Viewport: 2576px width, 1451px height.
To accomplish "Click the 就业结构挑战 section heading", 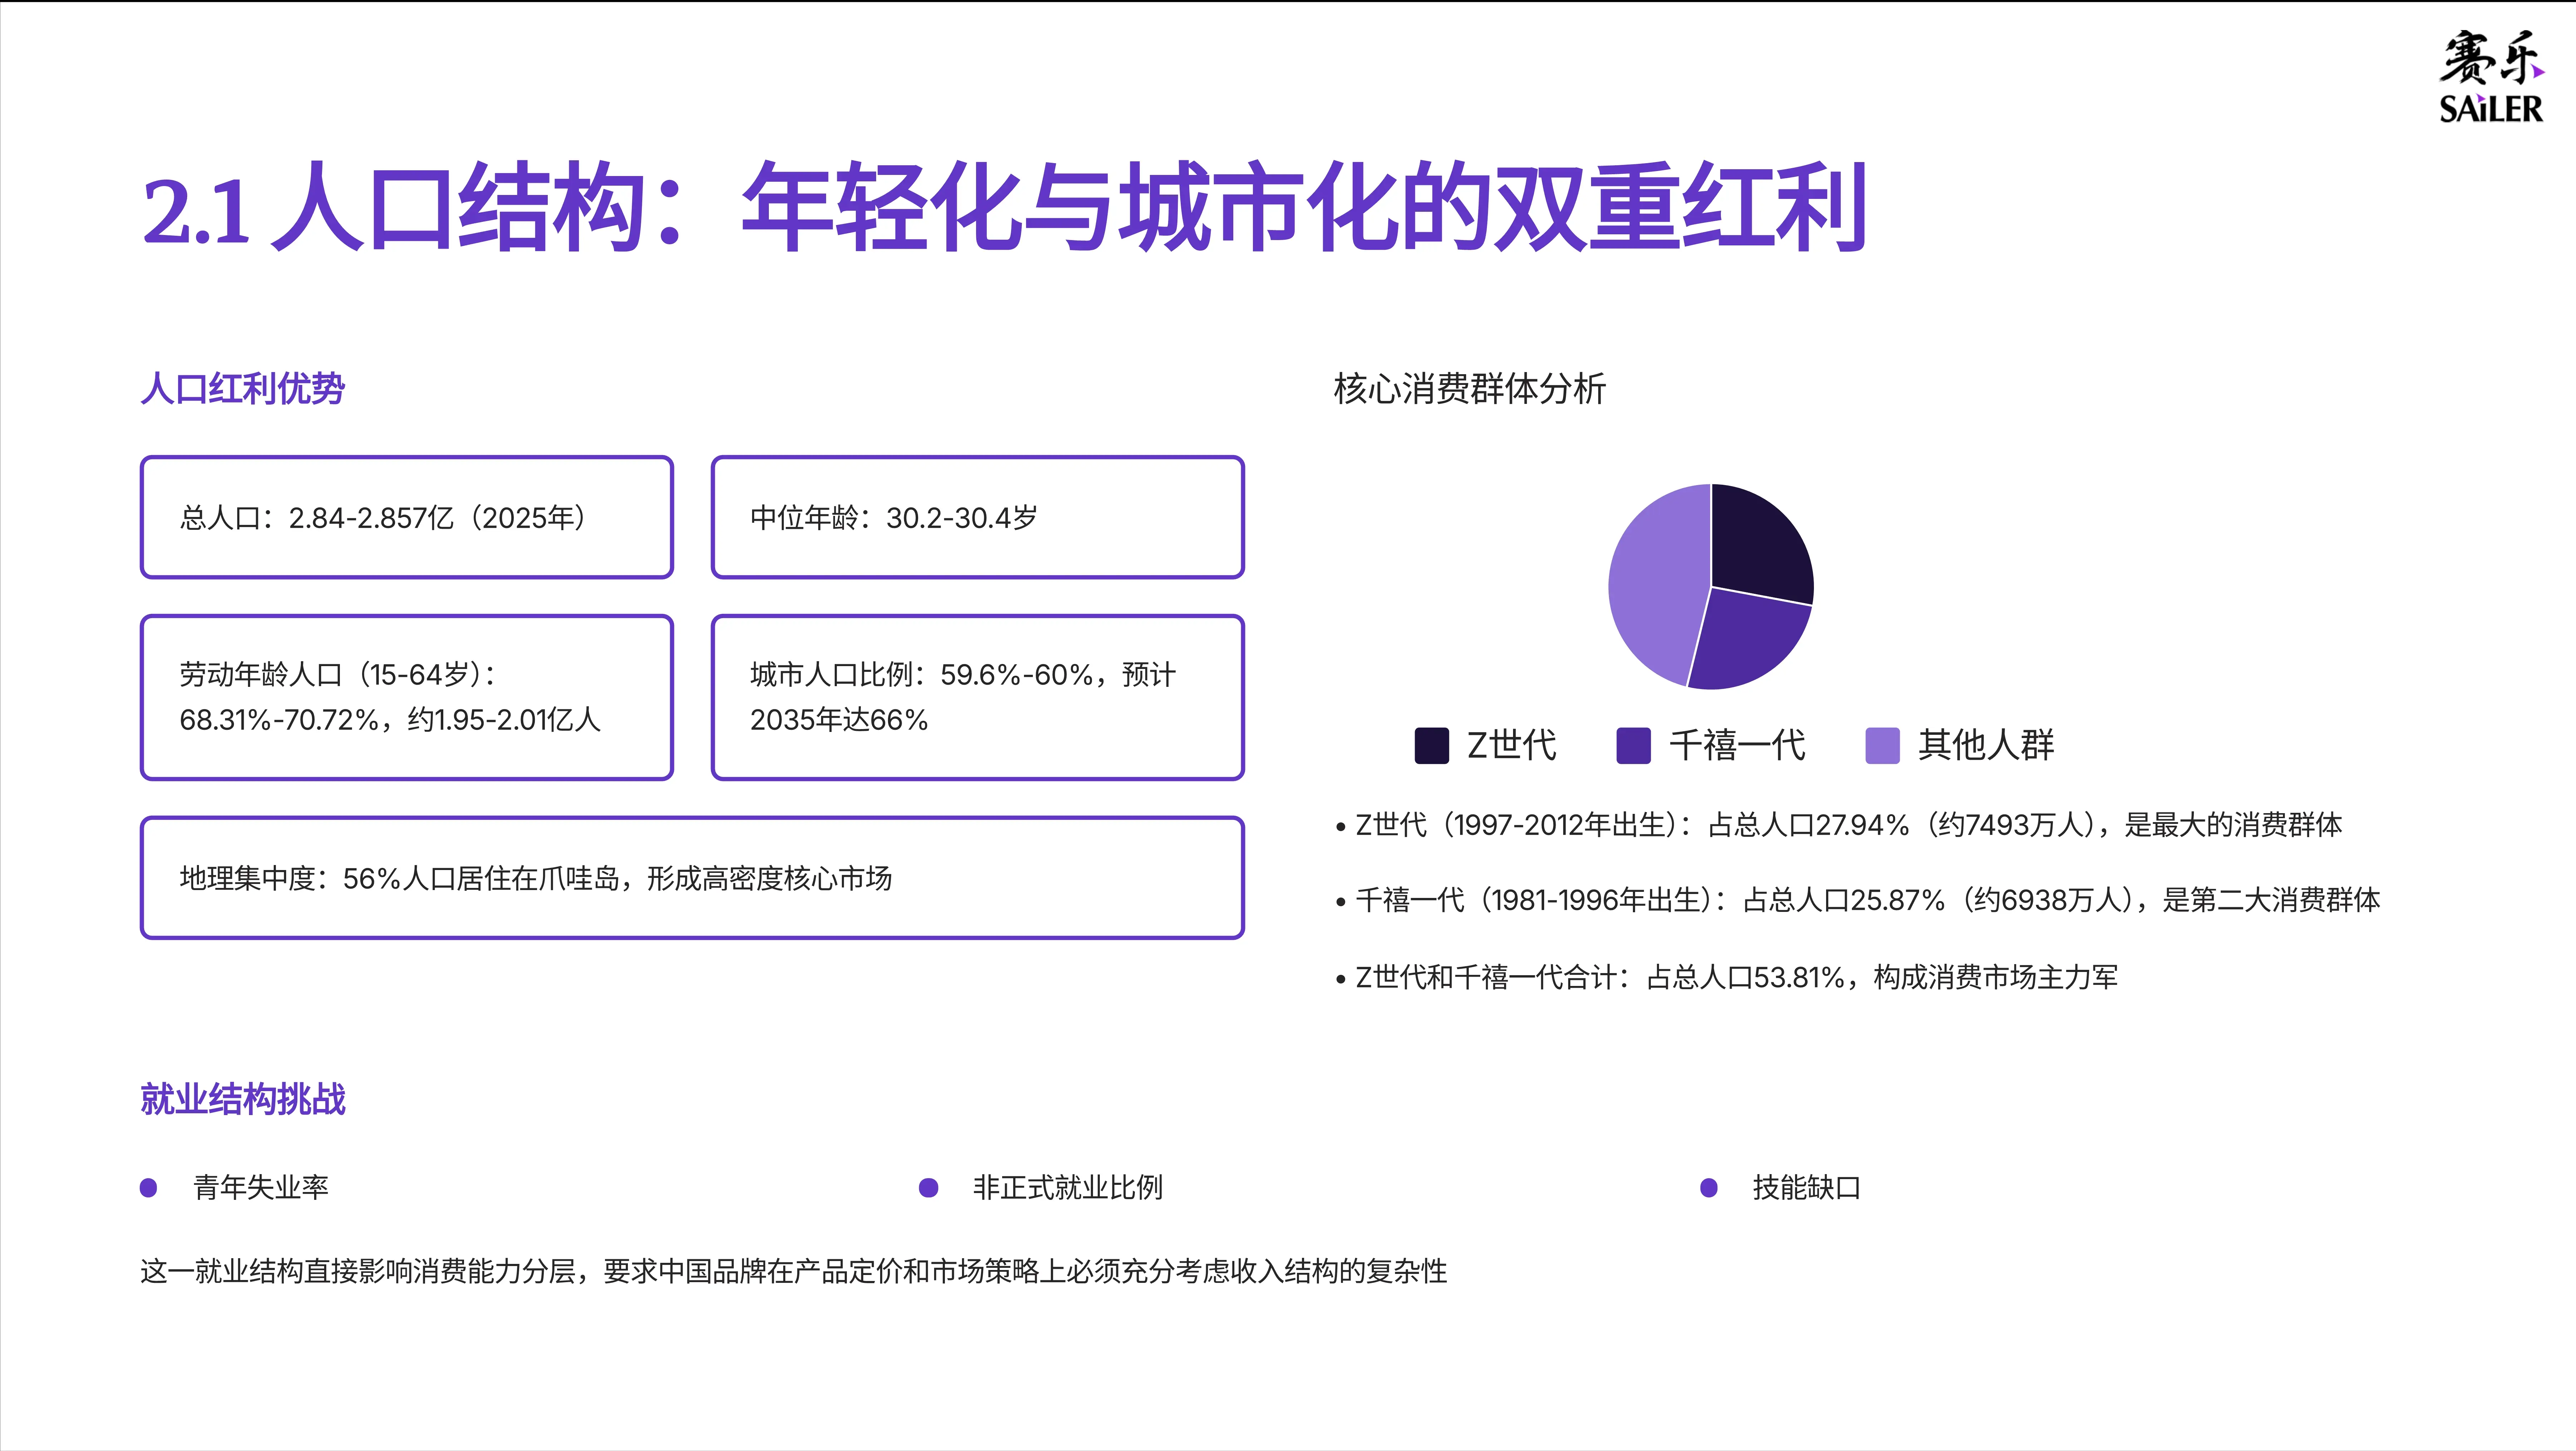I will pos(243,1099).
